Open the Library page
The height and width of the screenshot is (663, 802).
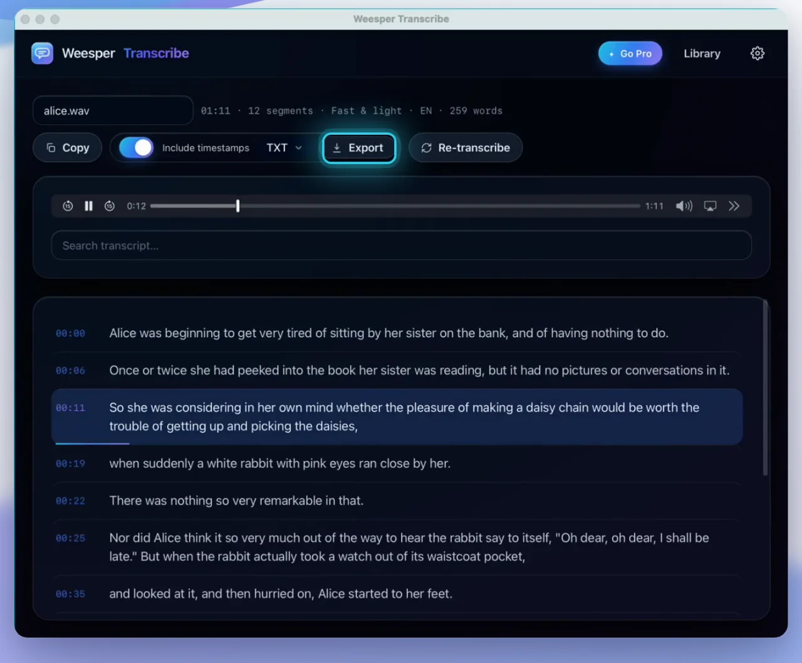(x=702, y=54)
